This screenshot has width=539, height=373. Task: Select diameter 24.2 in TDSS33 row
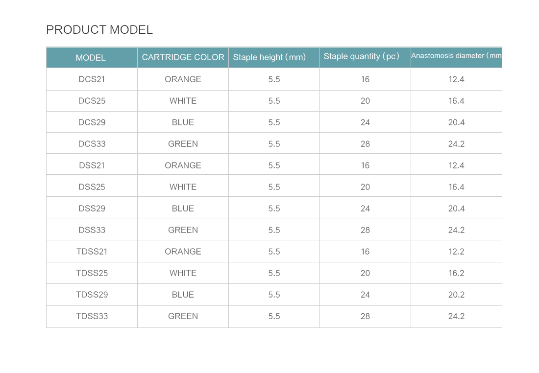coord(456,316)
